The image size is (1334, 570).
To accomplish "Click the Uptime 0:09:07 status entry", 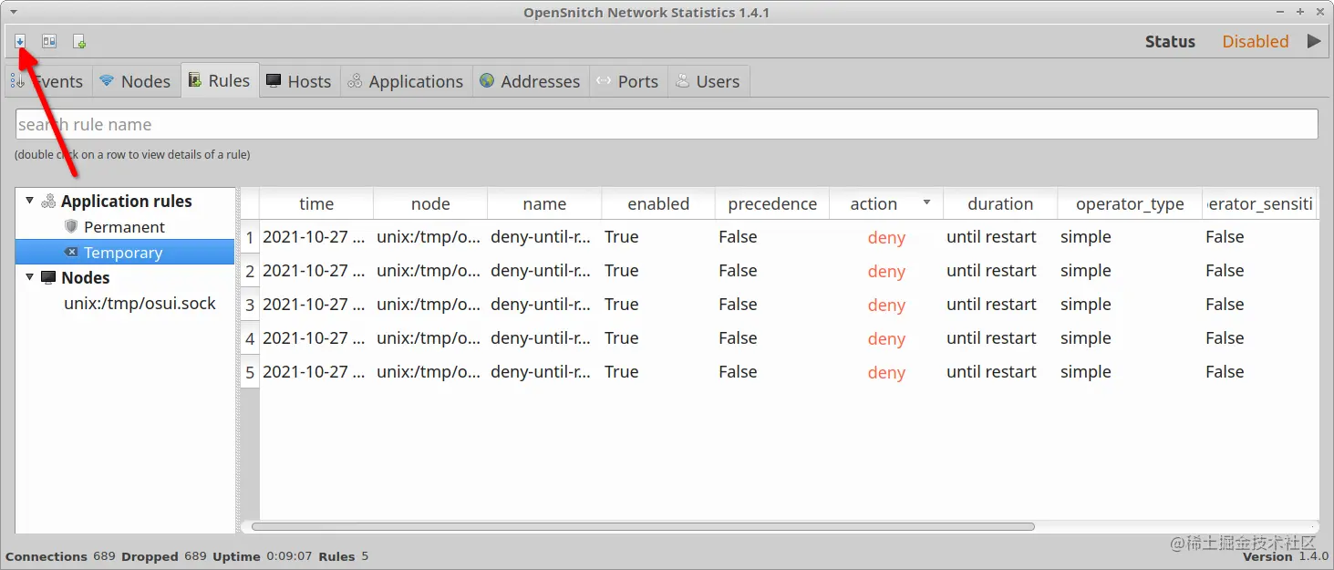I will [263, 555].
